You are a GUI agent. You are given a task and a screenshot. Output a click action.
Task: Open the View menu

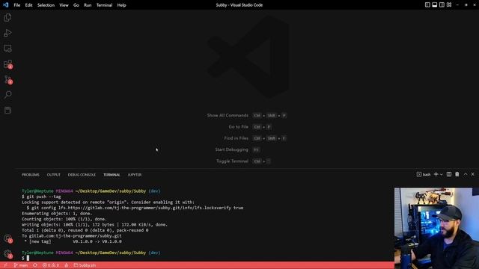64,5
